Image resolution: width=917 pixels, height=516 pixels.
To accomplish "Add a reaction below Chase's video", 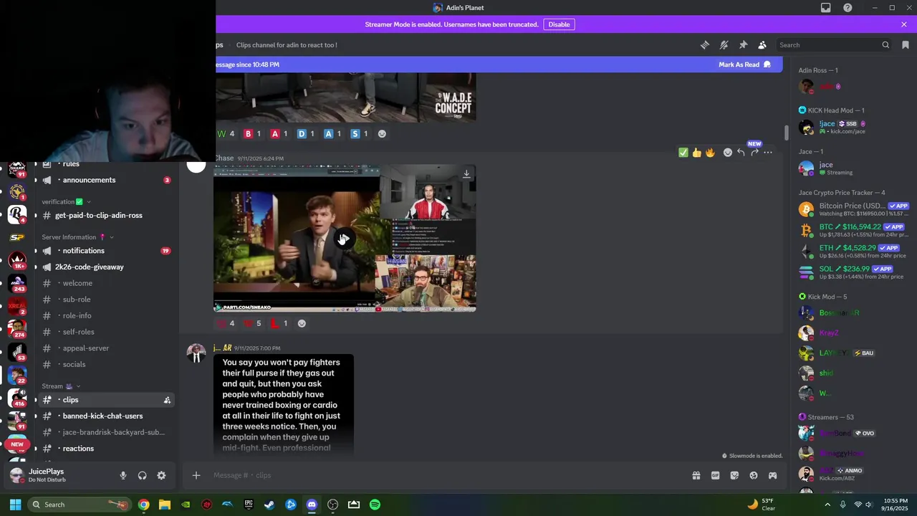I will [x=302, y=324].
